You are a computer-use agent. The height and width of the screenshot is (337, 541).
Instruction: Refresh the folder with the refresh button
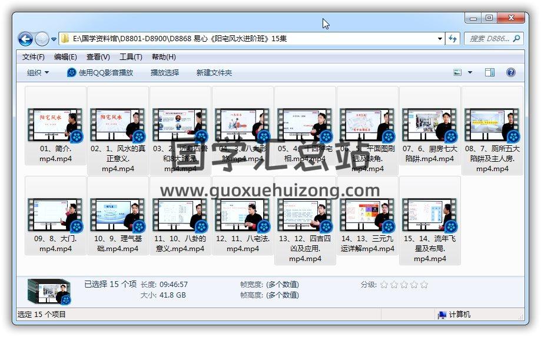pyautogui.click(x=452, y=39)
